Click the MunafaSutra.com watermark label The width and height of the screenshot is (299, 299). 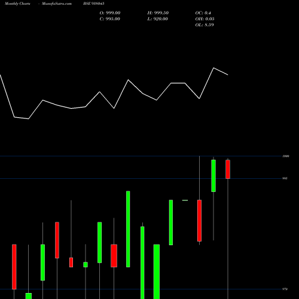(x=57, y=4)
